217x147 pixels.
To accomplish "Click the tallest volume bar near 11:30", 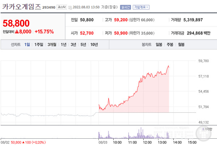I will [x=141, y=133].
